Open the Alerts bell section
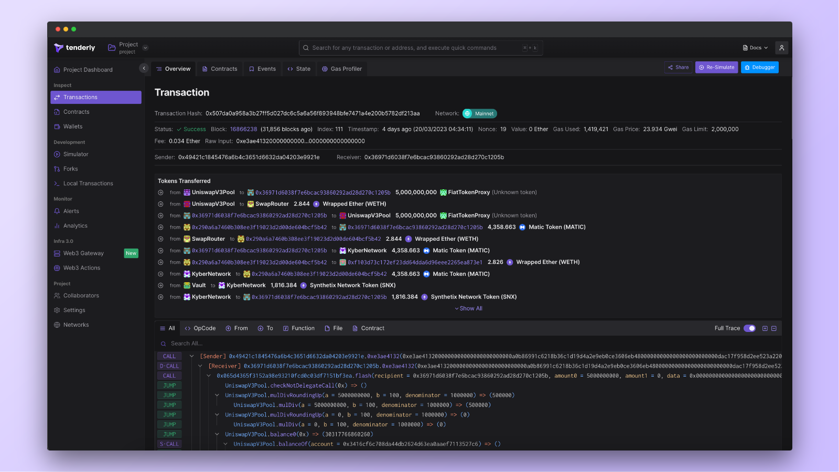839x472 pixels. 71,211
